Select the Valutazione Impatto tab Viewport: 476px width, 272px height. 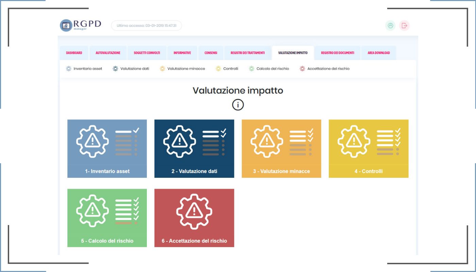click(x=293, y=53)
